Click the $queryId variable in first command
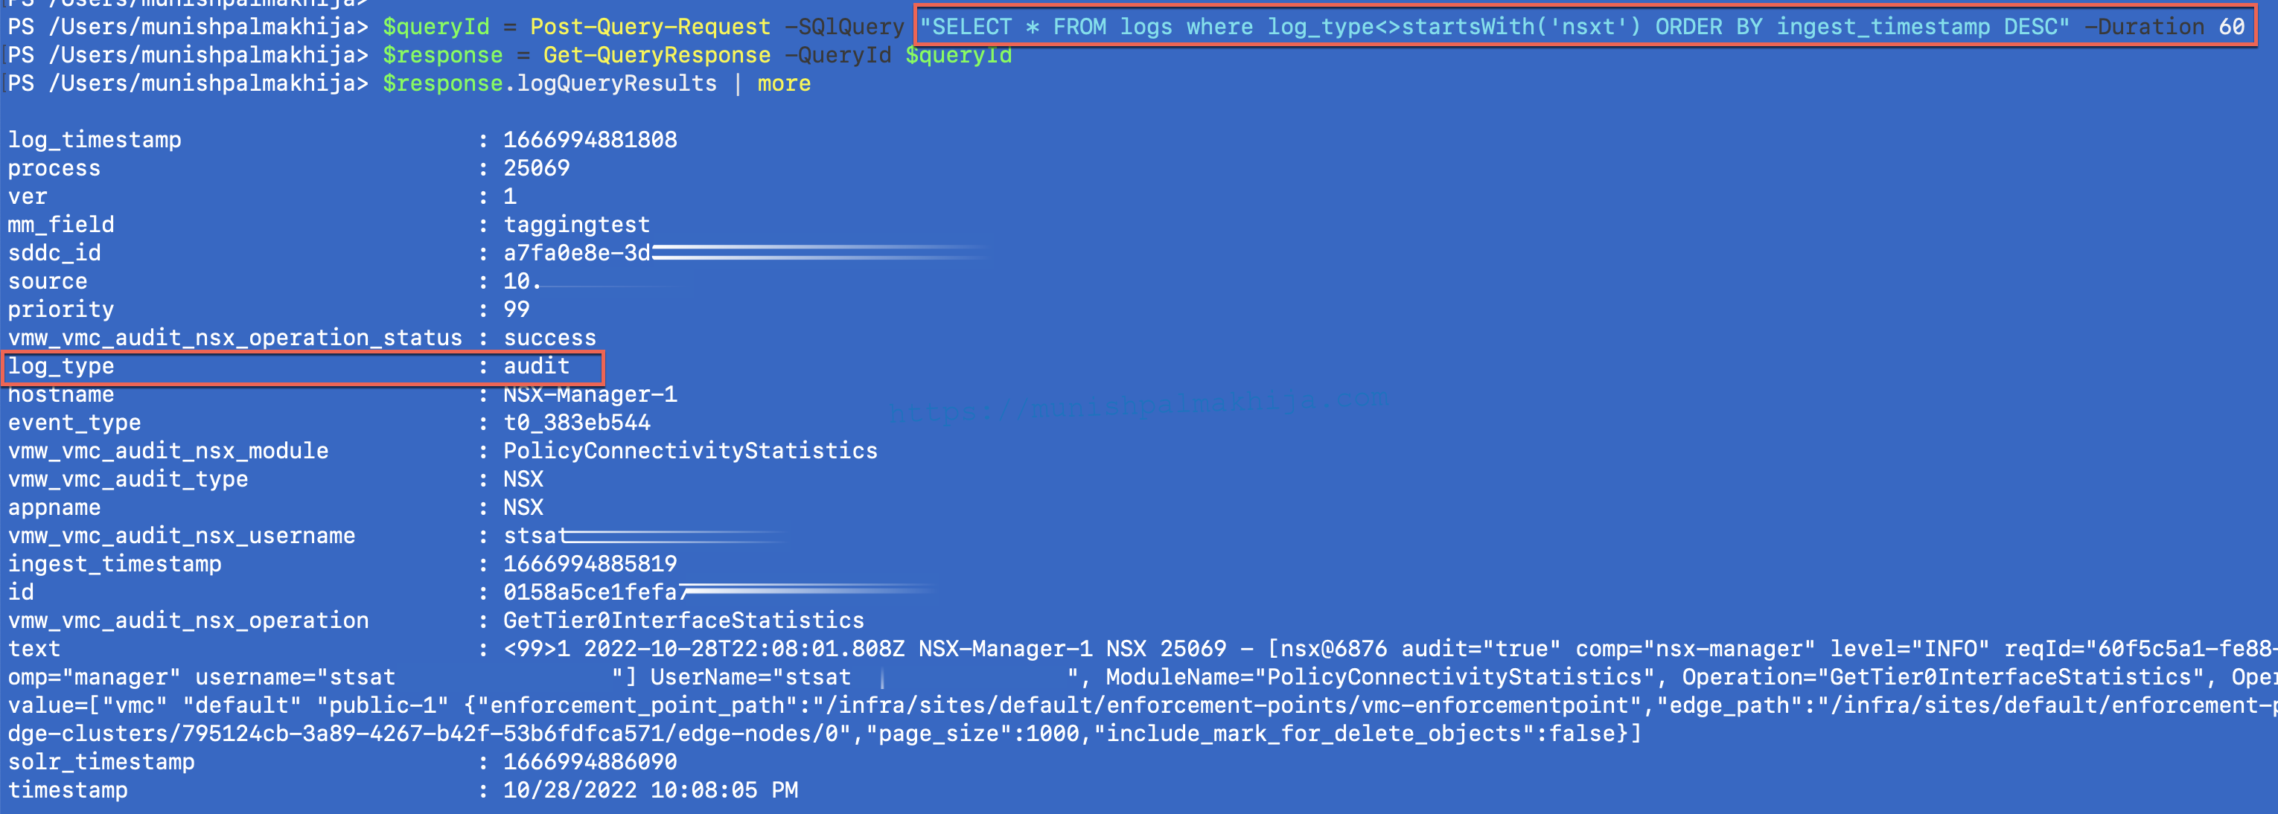Viewport: 2278px width, 814px height. 436,28
